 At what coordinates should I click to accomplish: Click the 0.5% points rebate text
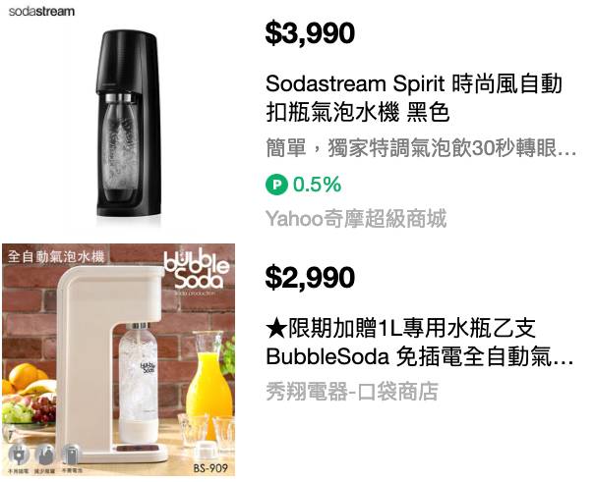point(317,185)
